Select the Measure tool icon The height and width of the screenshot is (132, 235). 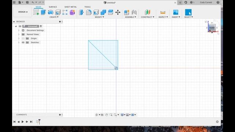click(x=163, y=12)
